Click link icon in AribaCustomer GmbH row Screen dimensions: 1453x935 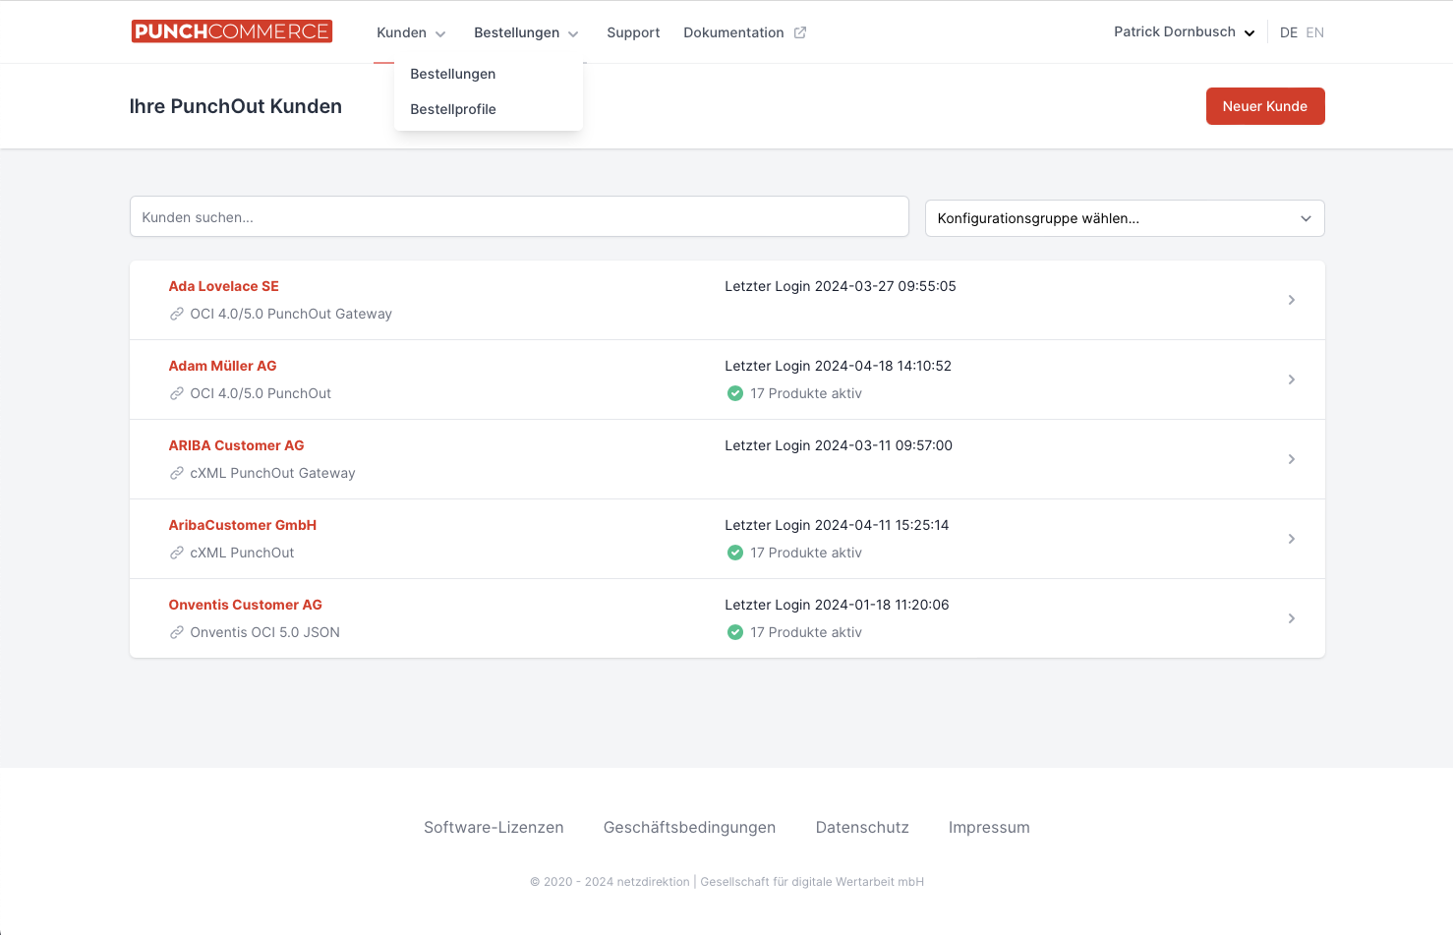tap(177, 553)
